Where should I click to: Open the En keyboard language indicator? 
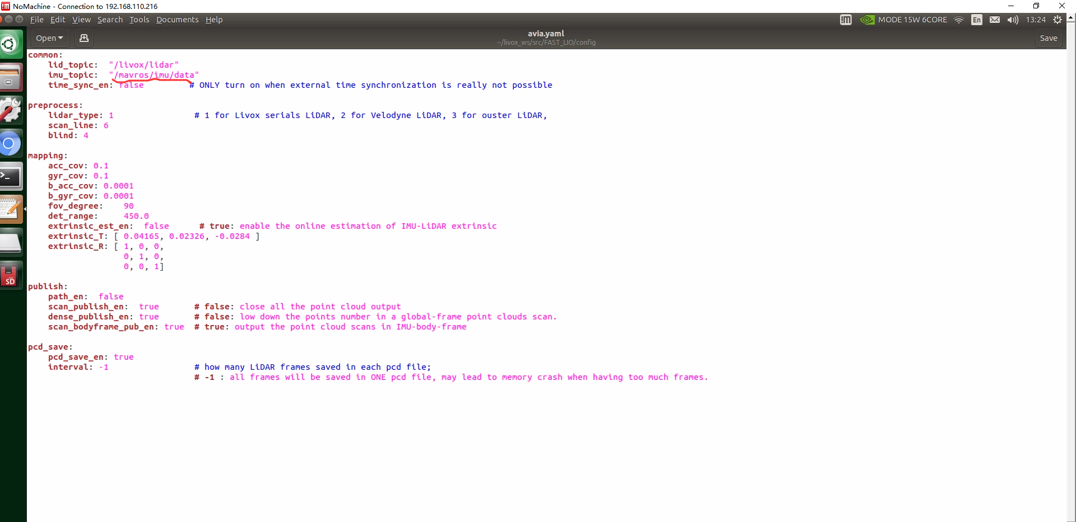[x=977, y=20]
